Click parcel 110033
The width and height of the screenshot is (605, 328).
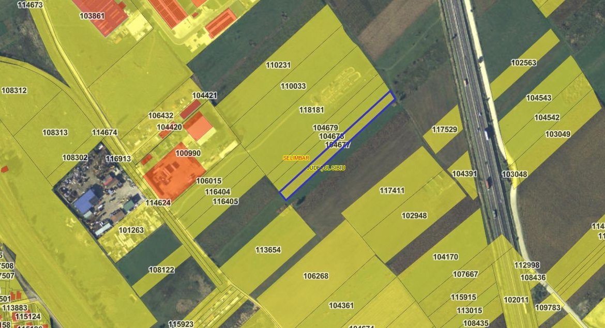pyautogui.click(x=293, y=86)
